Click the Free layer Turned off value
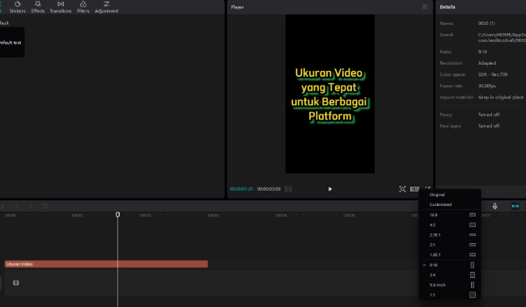Screen dimensions: 526x307 [489, 126]
